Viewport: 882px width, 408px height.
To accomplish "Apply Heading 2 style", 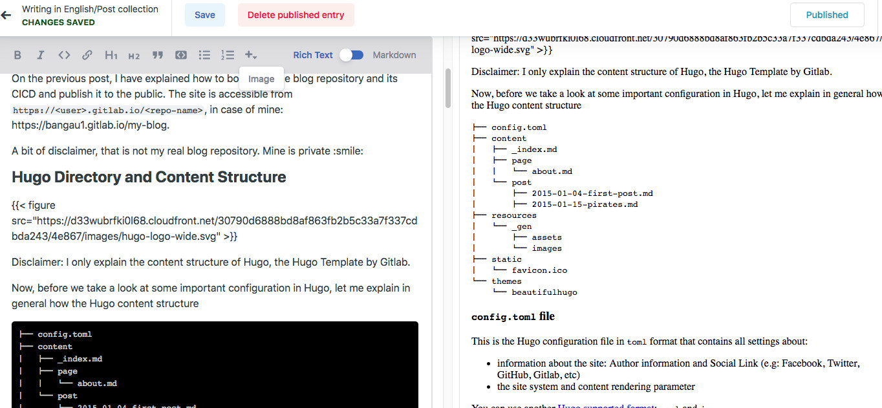I will point(134,56).
